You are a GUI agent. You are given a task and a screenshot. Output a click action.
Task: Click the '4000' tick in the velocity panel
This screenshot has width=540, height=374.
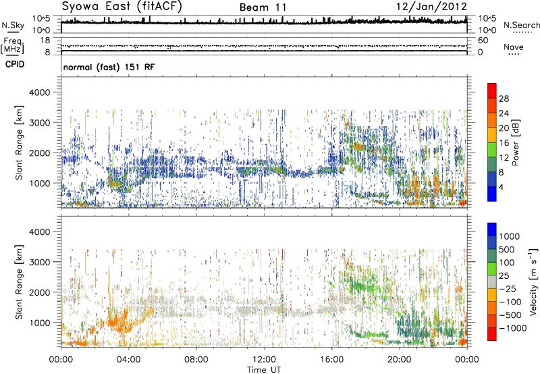[39, 232]
